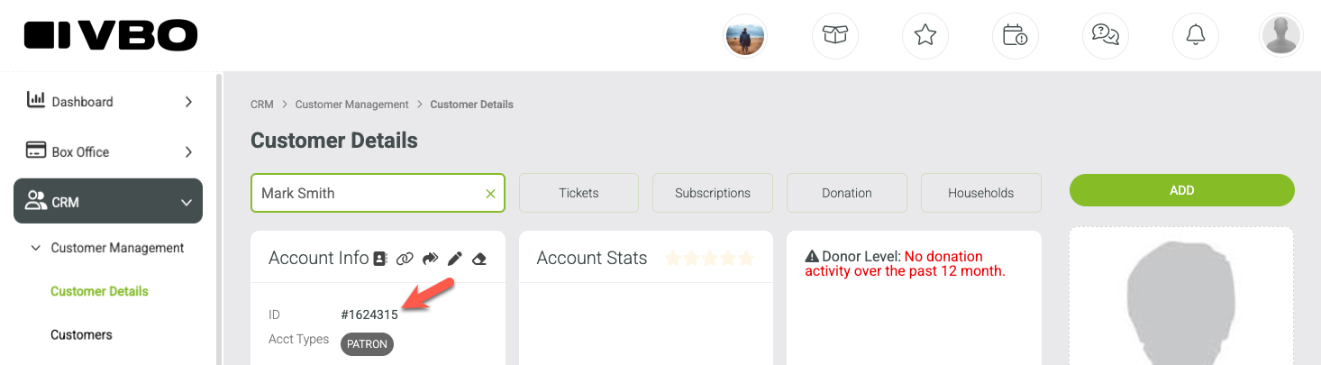This screenshot has width=1321, height=365.
Task: Clear the Mark Smith search with X
Action: pyautogui.click(x=490, y=193)
